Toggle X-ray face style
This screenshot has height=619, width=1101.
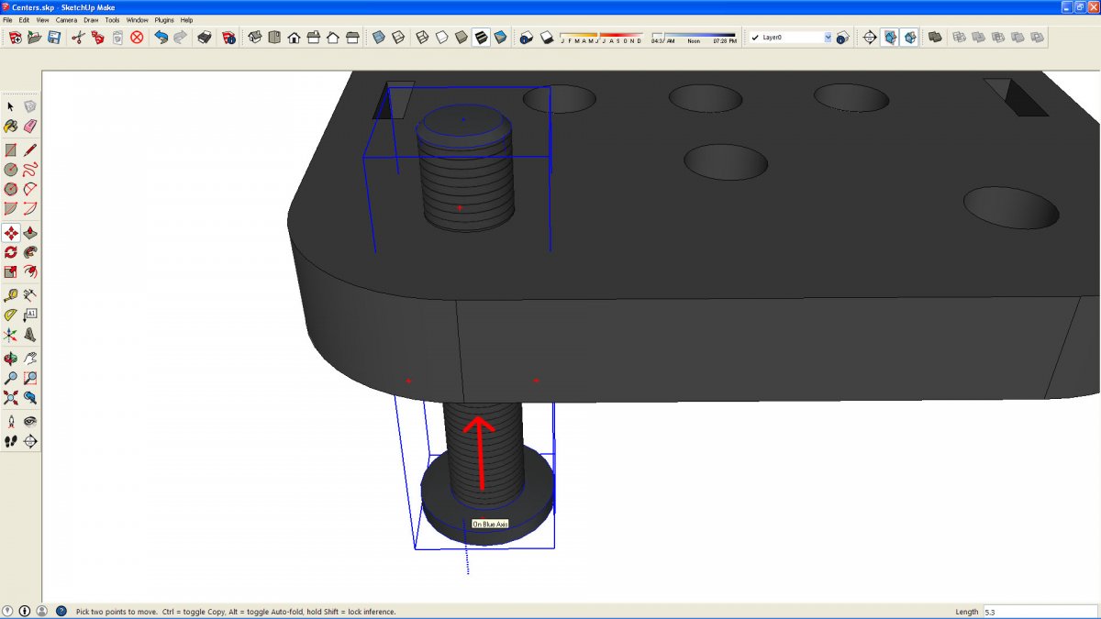[x=378, y=38]
